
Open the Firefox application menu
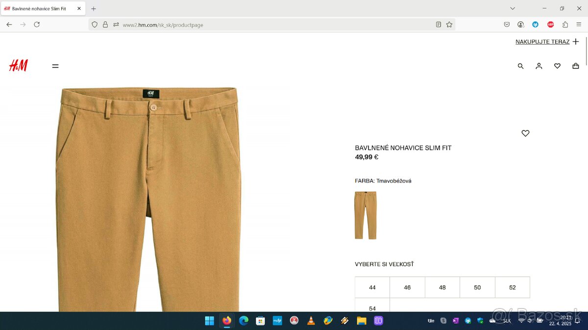click(x=579, y=24)
